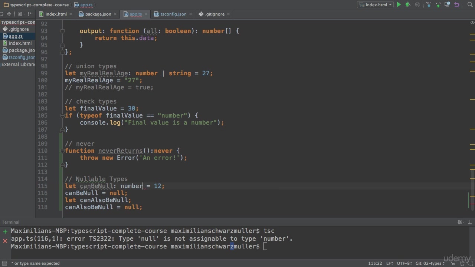Open project panel gear settings

20,14
